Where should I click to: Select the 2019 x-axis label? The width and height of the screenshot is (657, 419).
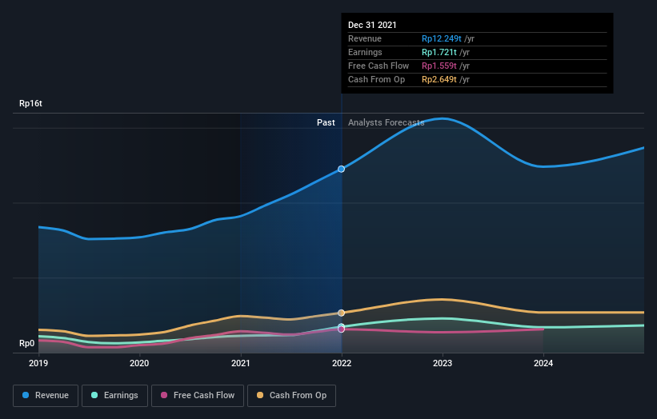pos(38,363)
